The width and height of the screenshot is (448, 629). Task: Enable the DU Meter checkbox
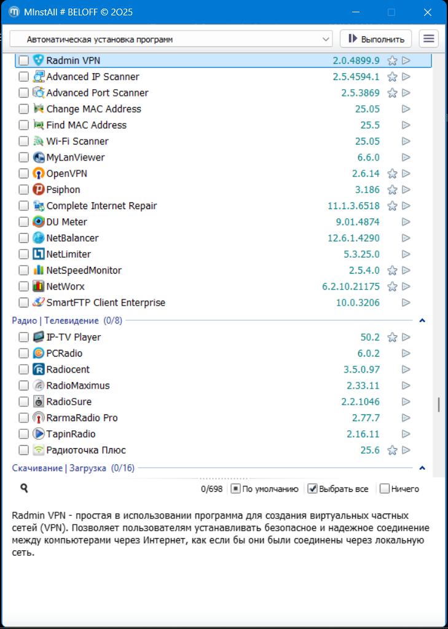point(23,222)
